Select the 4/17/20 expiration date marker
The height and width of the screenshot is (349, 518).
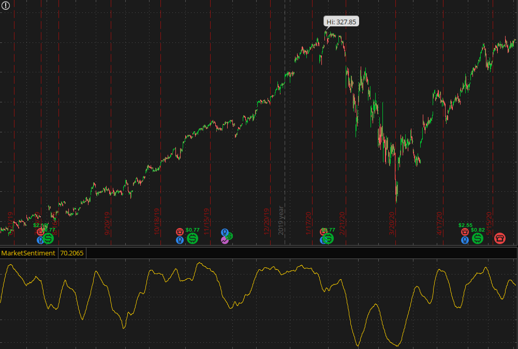point(440,223)
